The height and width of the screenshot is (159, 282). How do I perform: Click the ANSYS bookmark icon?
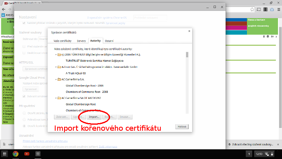(x=3, y=15)
